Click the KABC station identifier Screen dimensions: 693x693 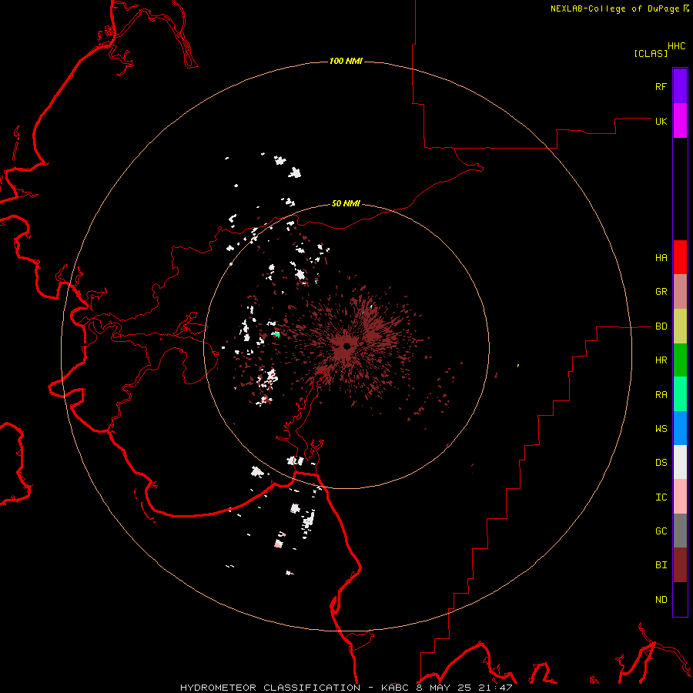(395, 688)
